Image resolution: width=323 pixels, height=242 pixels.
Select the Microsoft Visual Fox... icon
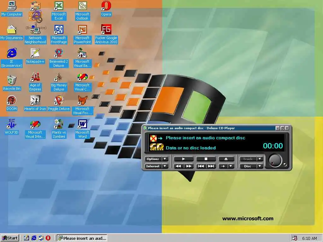pos(82,105)
